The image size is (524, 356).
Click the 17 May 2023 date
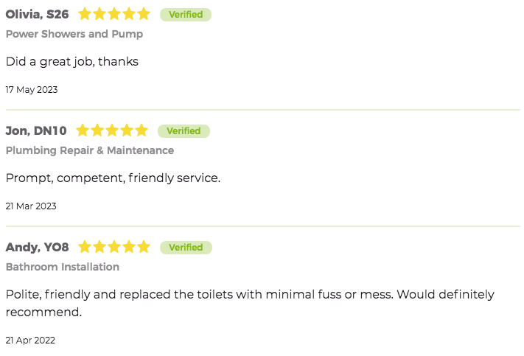(32, 90)
